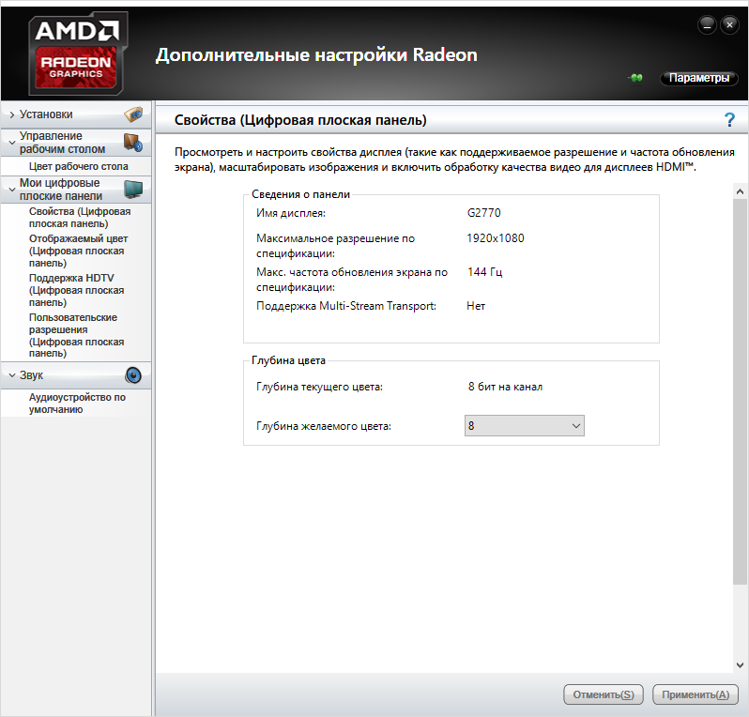Expand the Установки section chevron

(11, 114)
